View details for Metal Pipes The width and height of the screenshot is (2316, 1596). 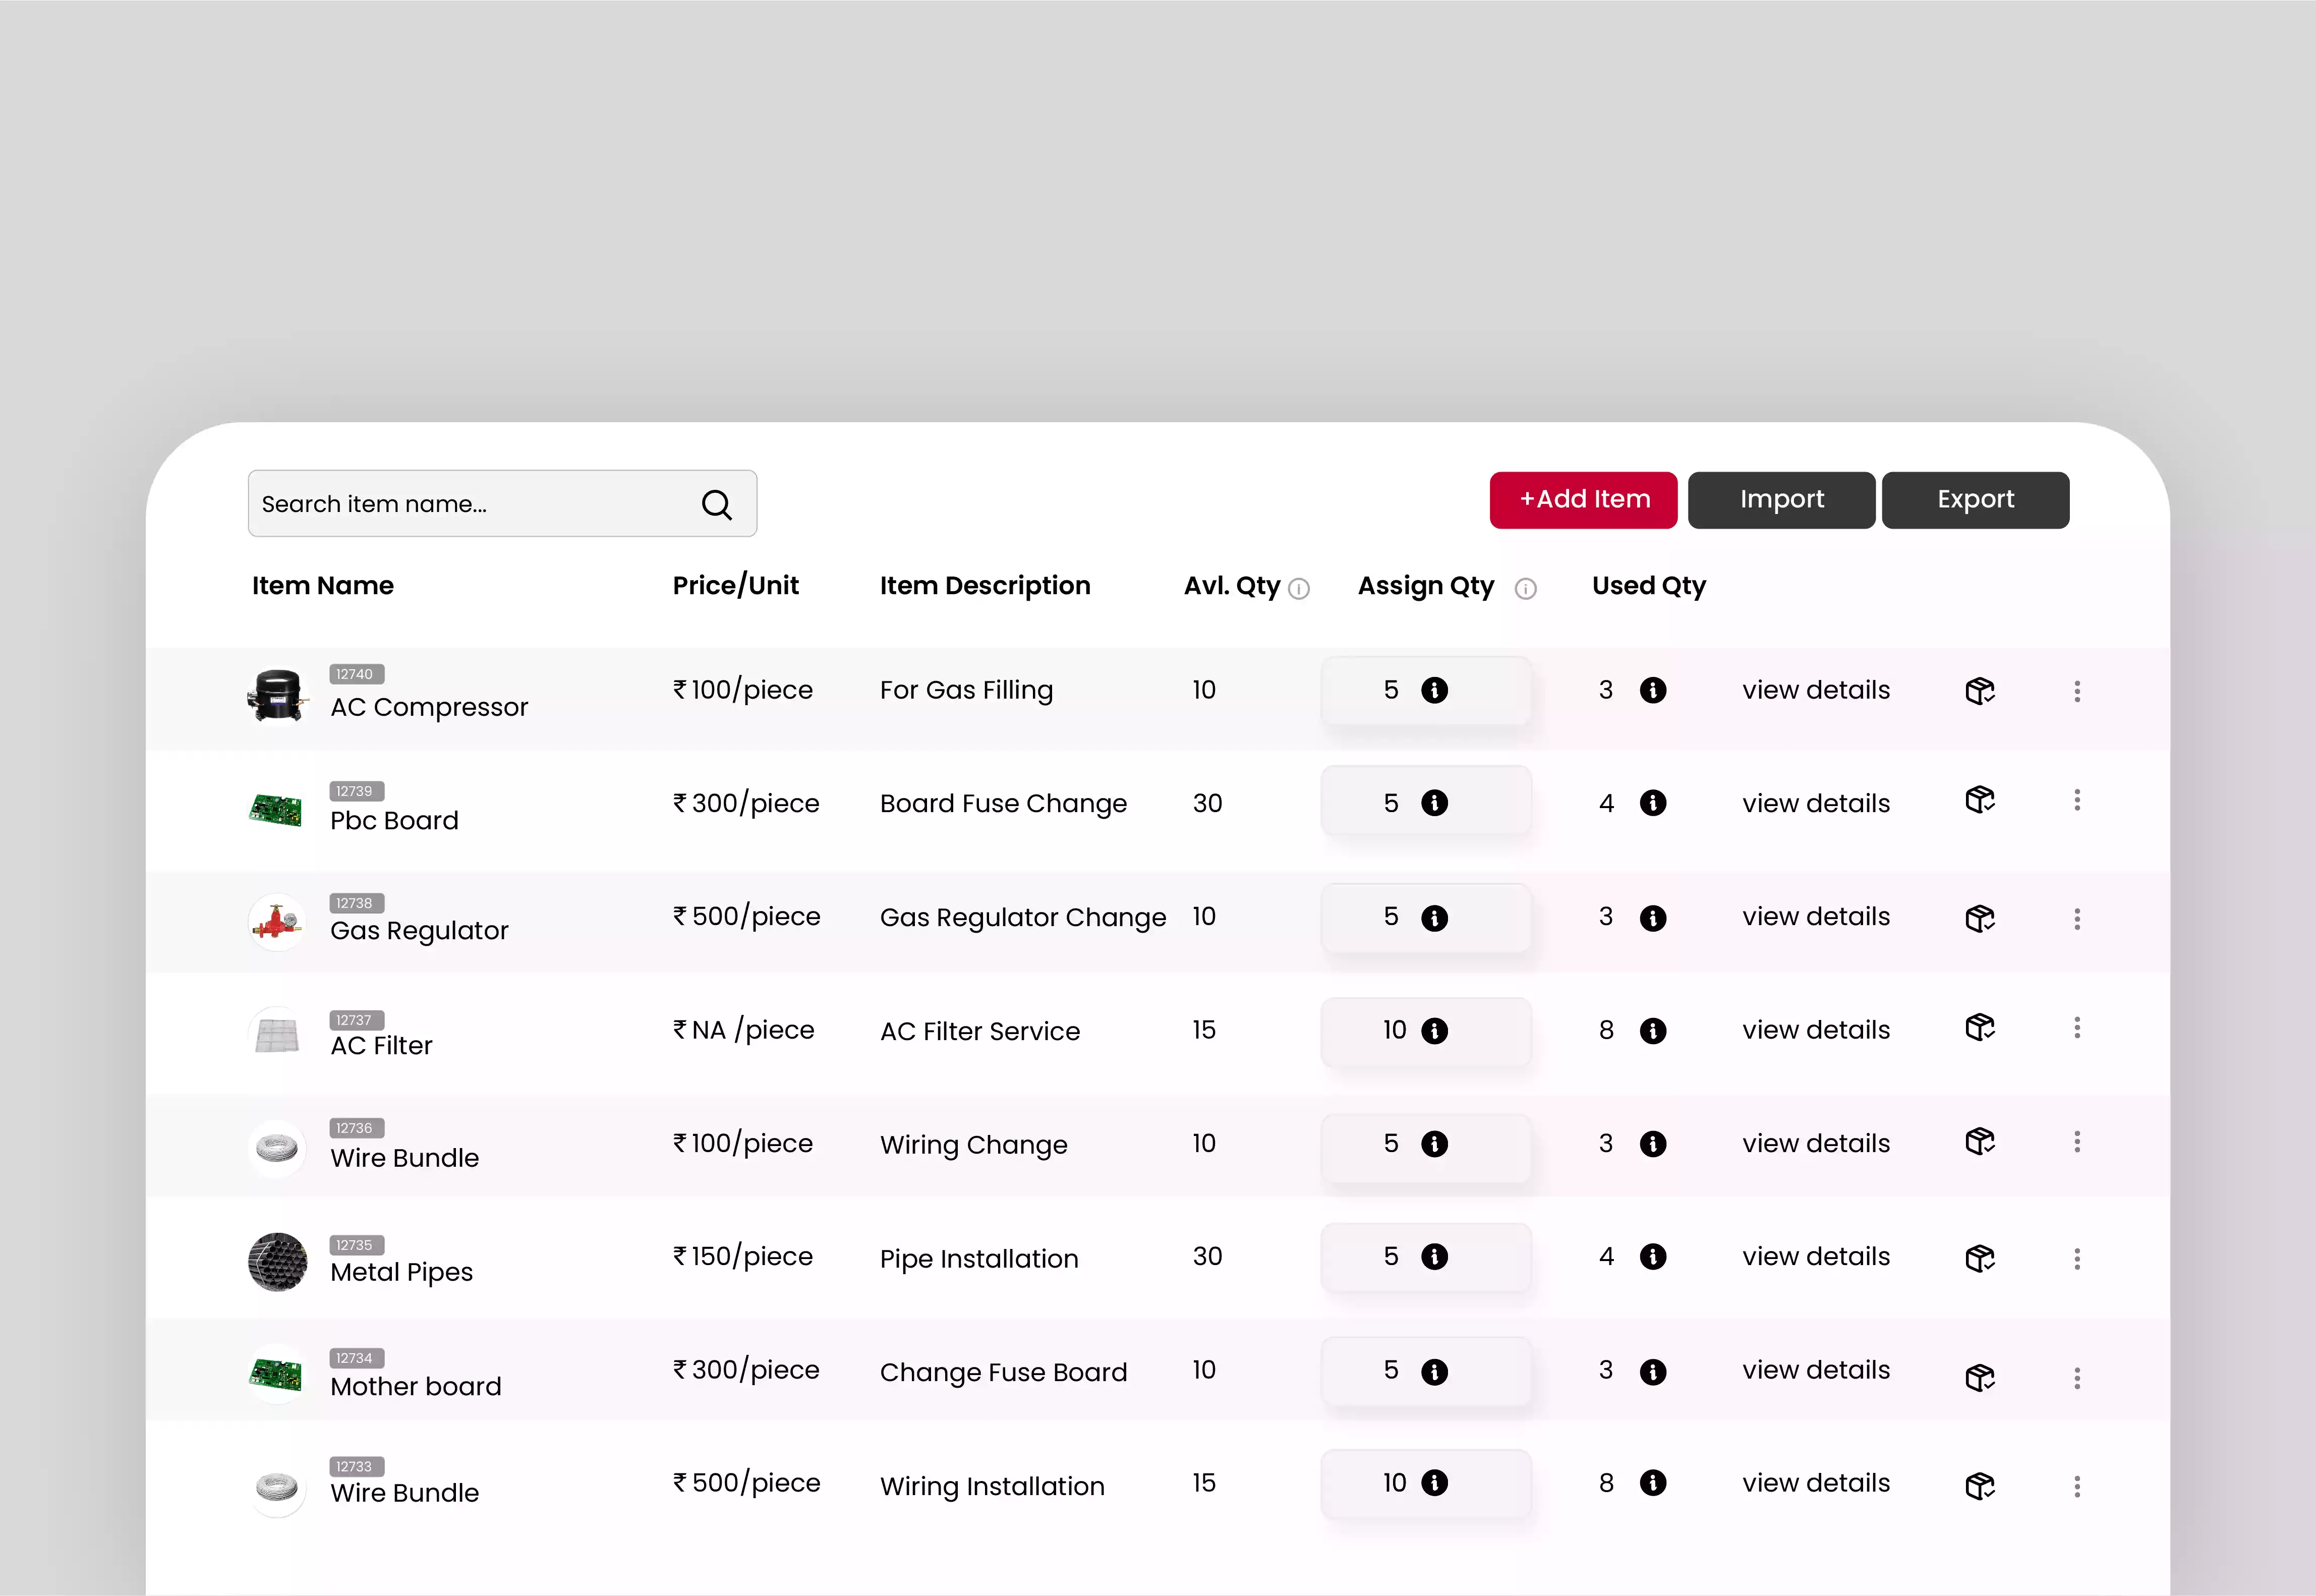tap(1816, 1256)
